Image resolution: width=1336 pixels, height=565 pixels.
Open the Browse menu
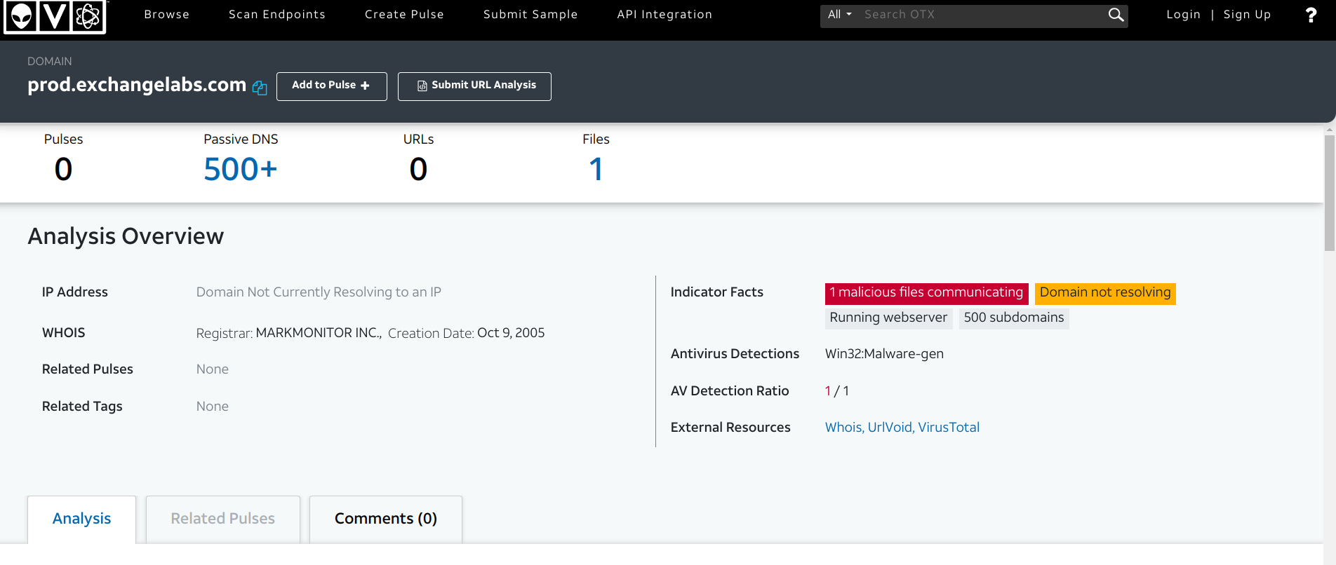click(166, 15)
